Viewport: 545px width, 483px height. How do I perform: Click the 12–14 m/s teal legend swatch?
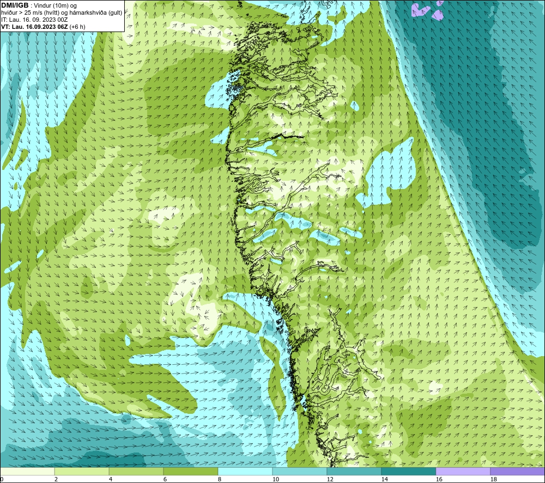pos(354,471)
